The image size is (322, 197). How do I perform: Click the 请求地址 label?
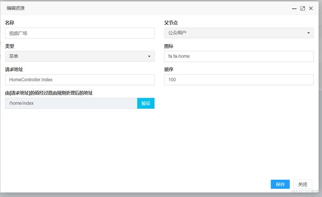coord(14,69)
